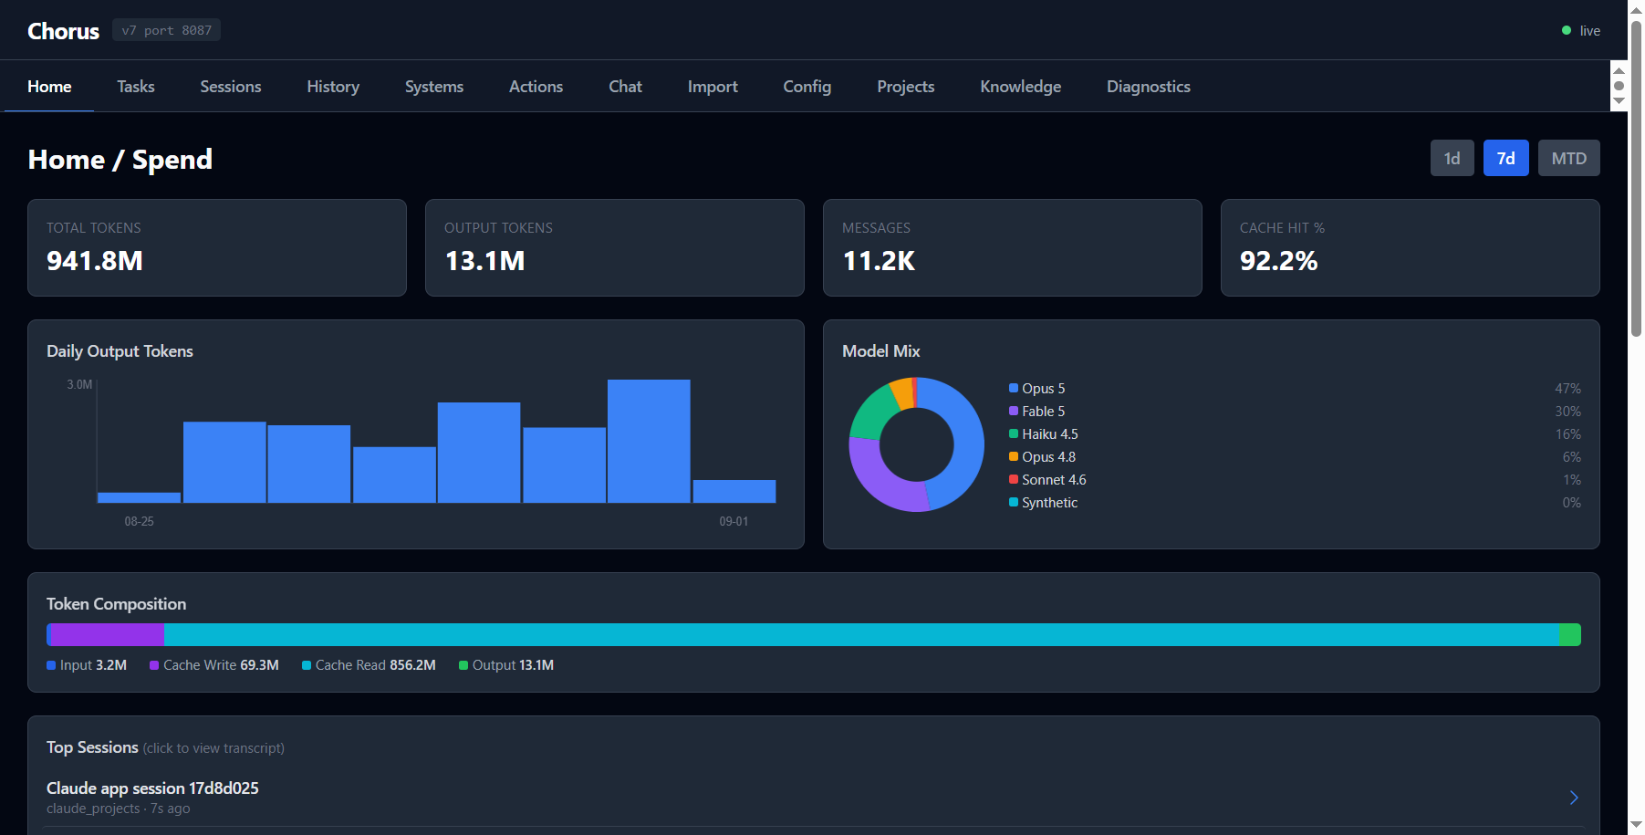The height and width of the screenshot is (835, 1645).
Task: Click the tallest bar in Daily Output Tokens
Action: click(x=649, y=442)
